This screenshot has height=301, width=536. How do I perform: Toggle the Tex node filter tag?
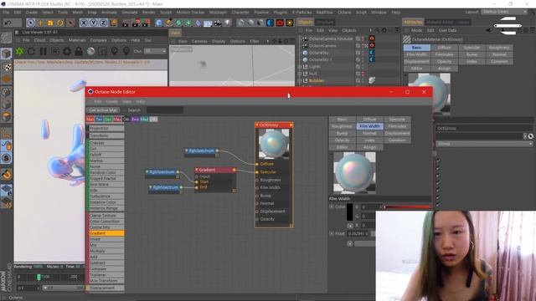(x=99, y=119)
